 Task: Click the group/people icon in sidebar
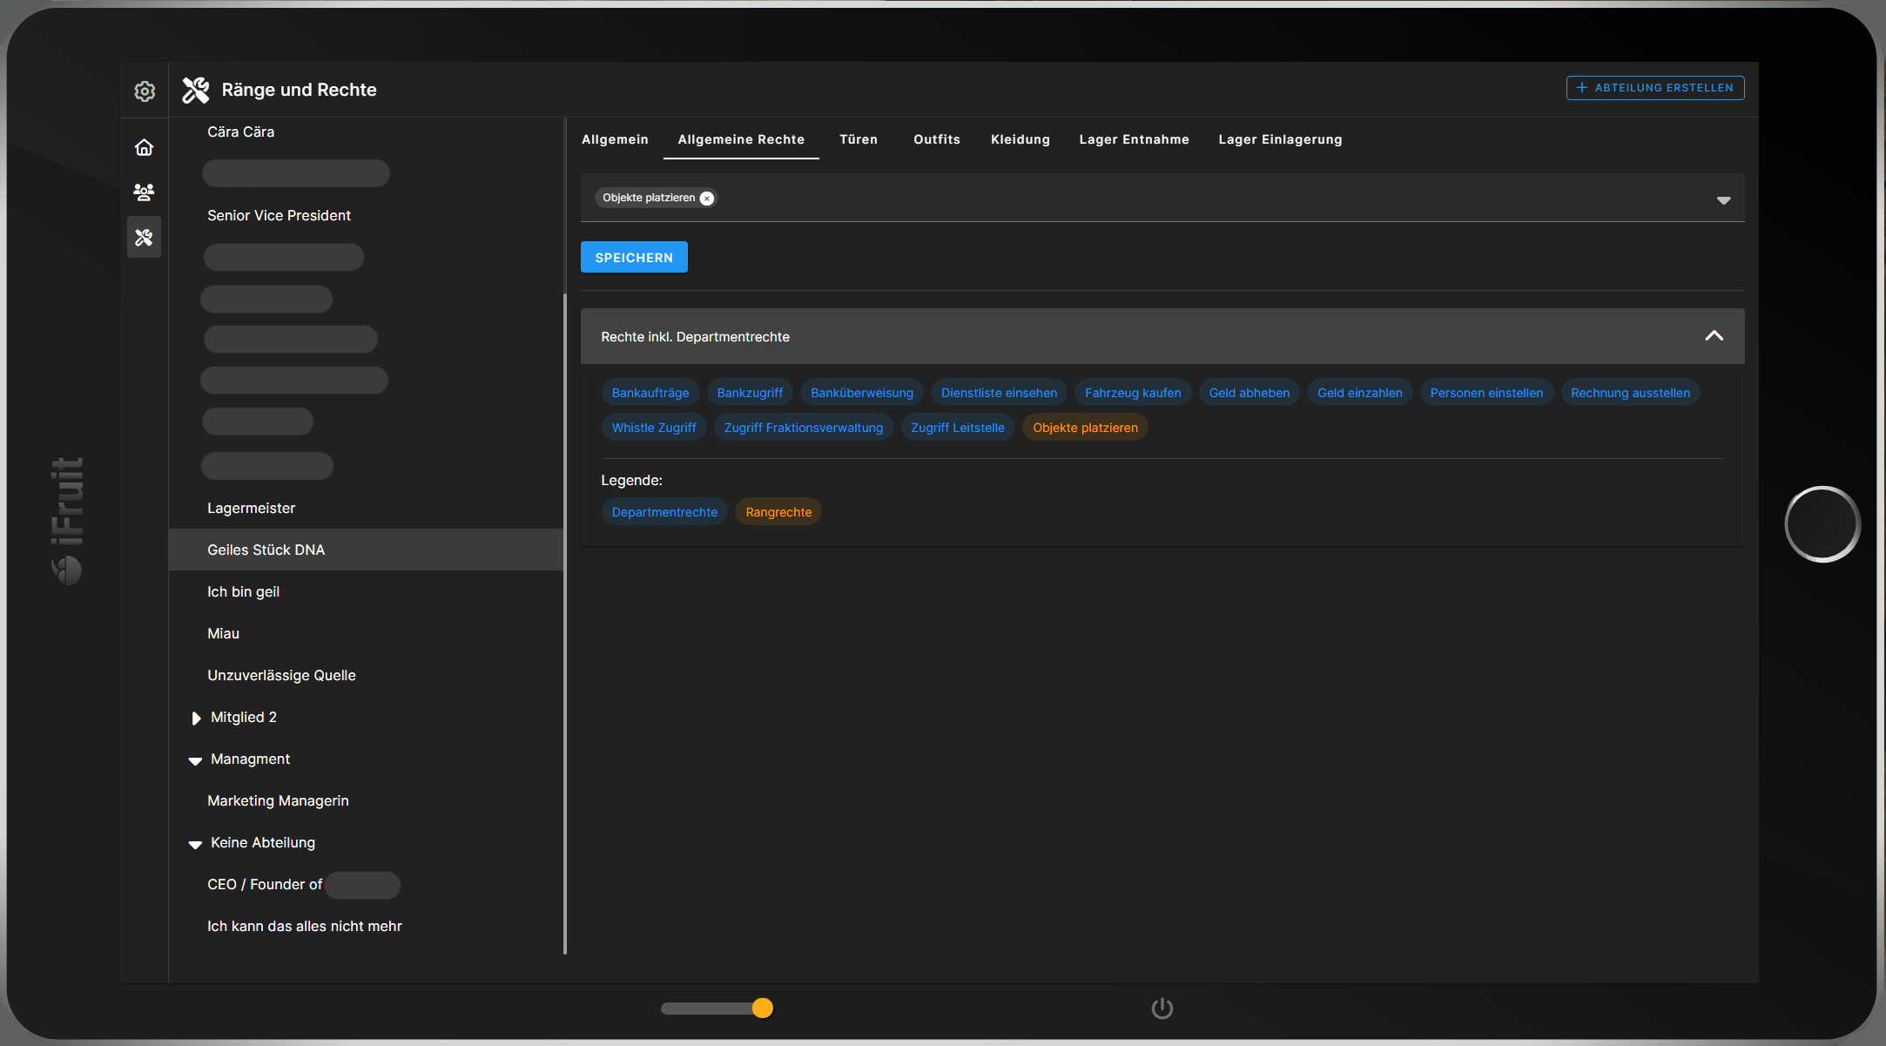[x=143, y=192]
